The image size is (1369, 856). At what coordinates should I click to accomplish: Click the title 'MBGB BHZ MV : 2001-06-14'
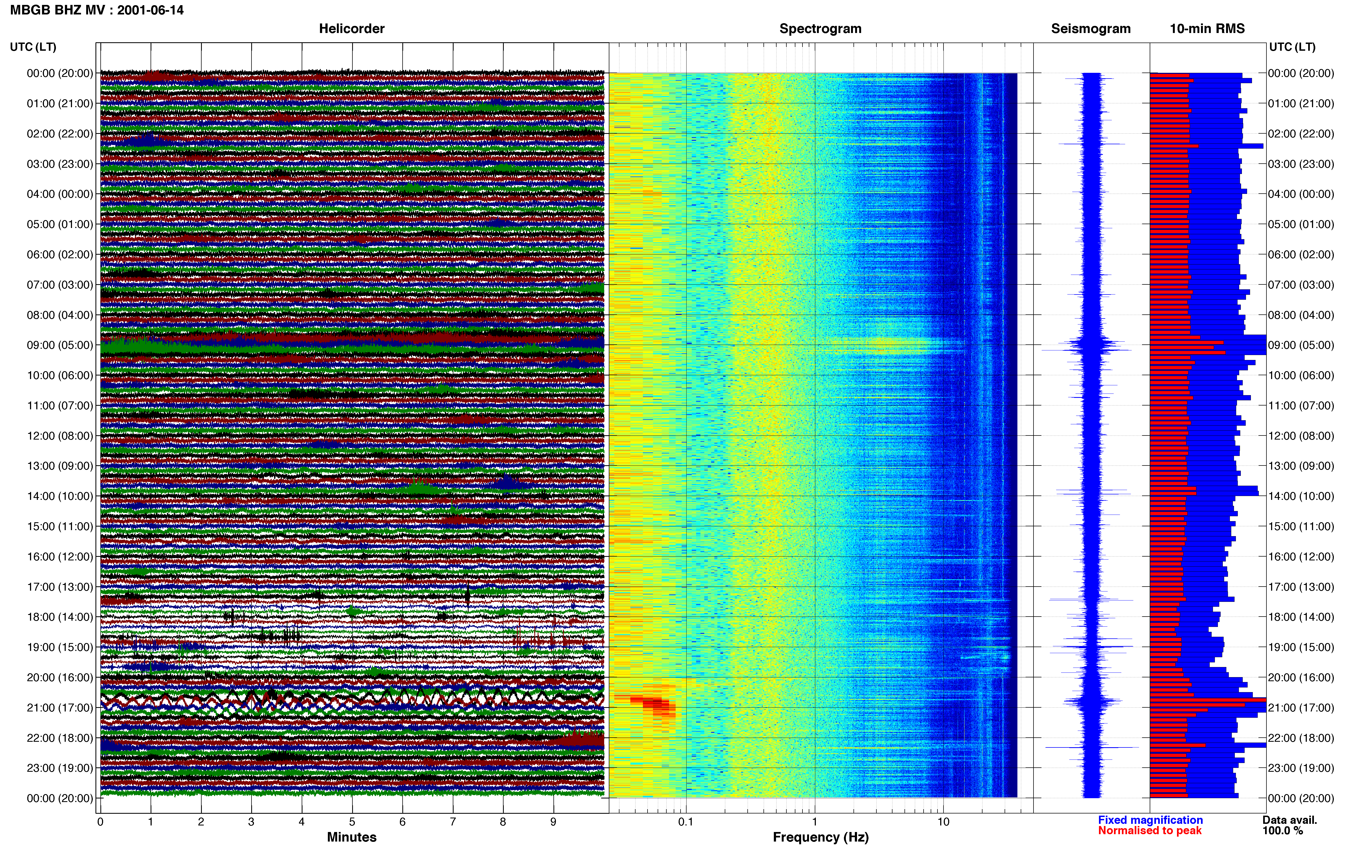97,10
